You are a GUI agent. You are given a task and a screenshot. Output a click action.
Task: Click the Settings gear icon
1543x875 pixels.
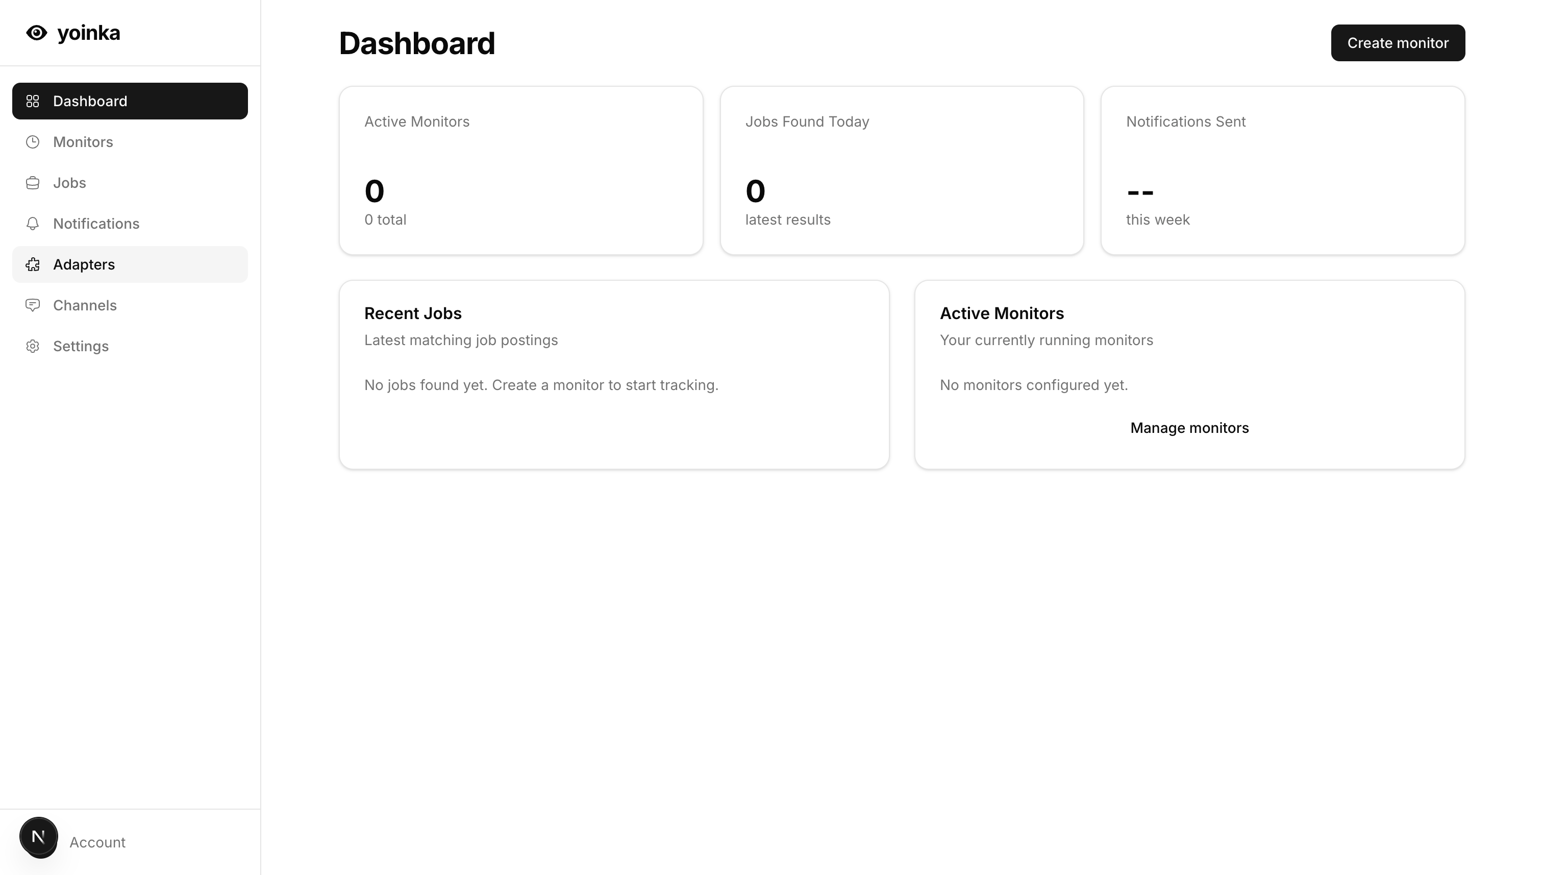pos(33,346)
